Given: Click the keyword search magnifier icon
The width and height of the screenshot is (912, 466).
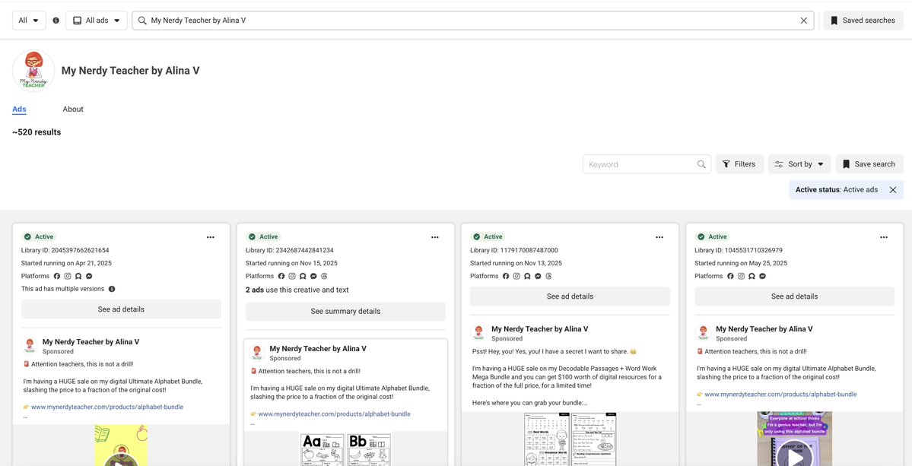Looking at the screenshot, I should coord(701,164).
